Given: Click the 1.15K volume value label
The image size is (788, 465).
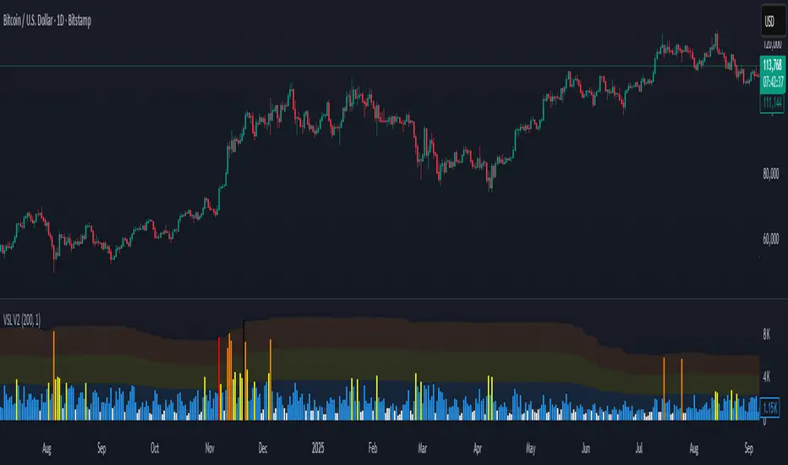Looking at the screenshot, I should coord(770,408).
